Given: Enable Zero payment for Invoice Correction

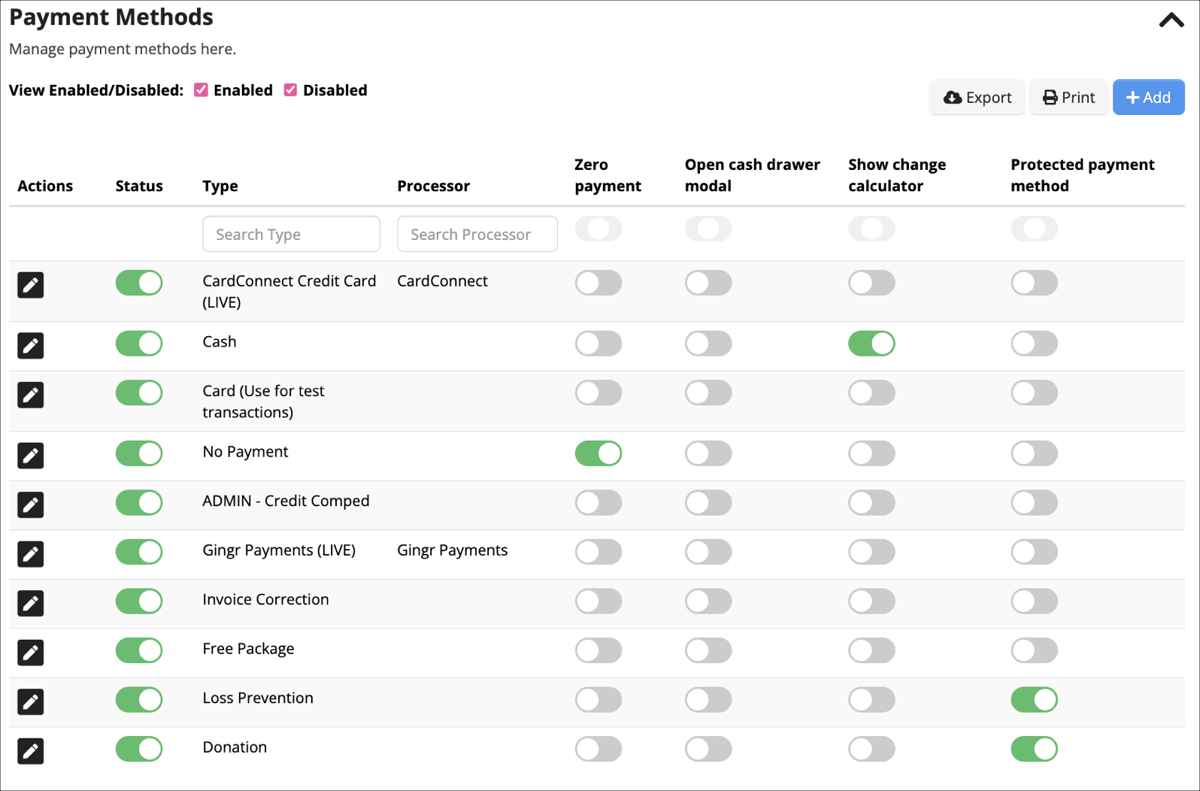Looking at the screenshot, I should [x=598, y=601].
